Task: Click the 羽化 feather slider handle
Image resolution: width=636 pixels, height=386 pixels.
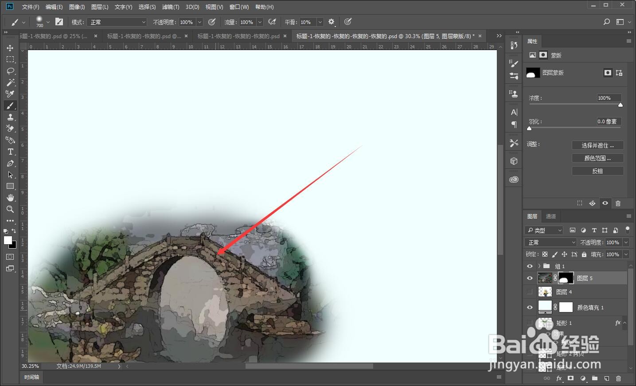Action: click(x=529, y=129)
